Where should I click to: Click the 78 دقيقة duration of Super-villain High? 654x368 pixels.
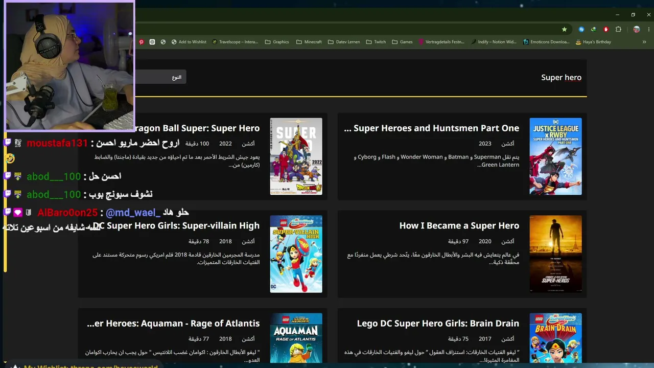(x=199, y=242)
